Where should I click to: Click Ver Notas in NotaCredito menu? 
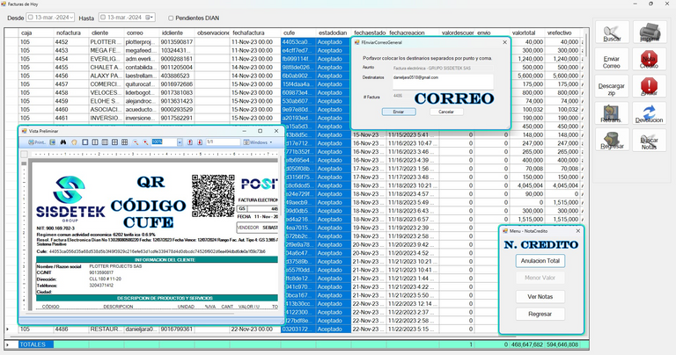click(540, 296)
